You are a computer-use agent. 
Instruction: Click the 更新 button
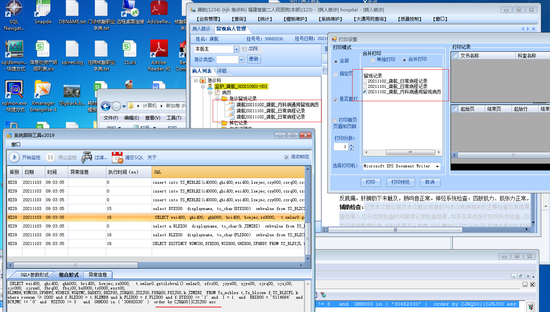tap(253, 59)
